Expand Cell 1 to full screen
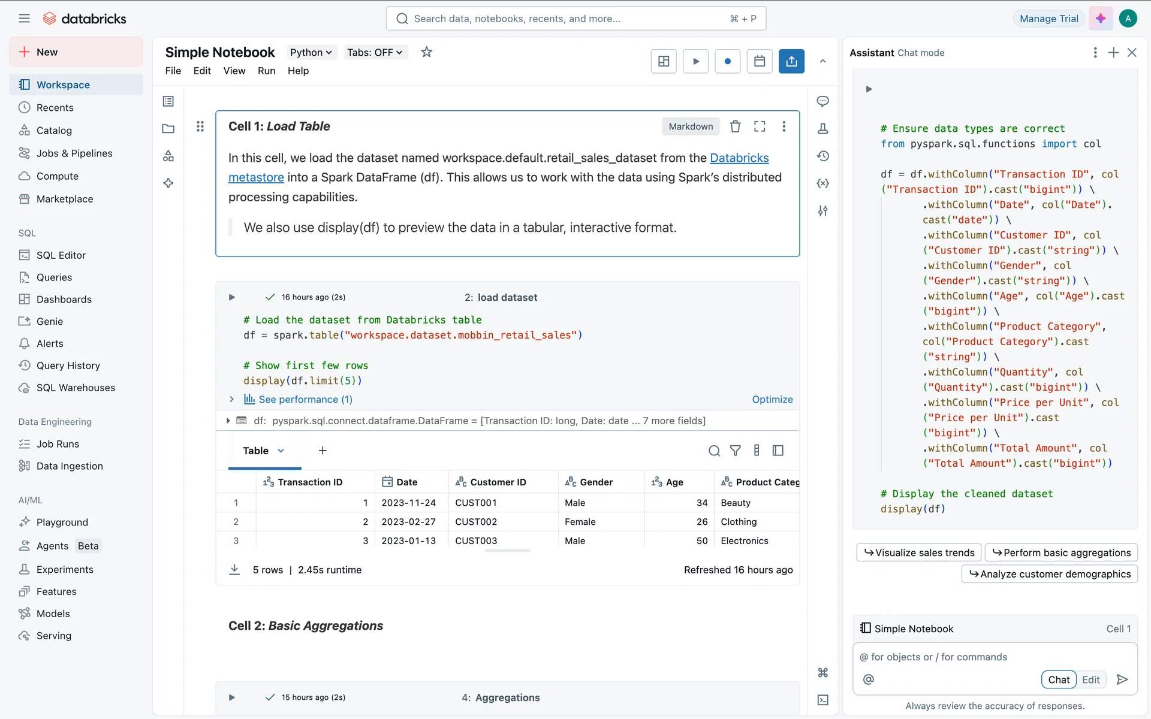Image resolution: width=1151 pixels, height=719 pixels. click(760, 126)
